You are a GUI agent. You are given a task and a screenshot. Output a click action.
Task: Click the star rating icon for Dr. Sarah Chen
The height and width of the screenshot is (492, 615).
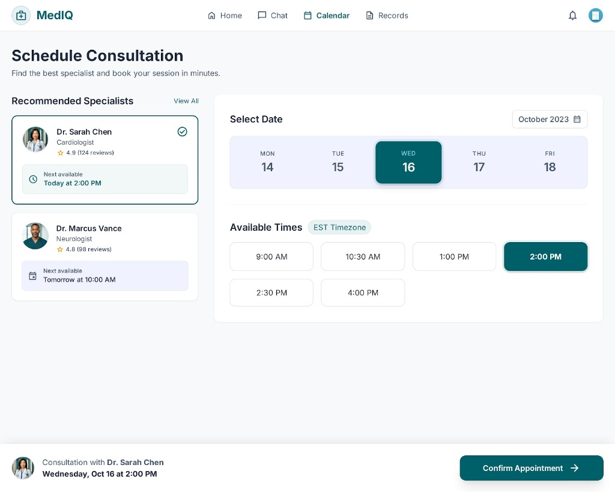61,153
